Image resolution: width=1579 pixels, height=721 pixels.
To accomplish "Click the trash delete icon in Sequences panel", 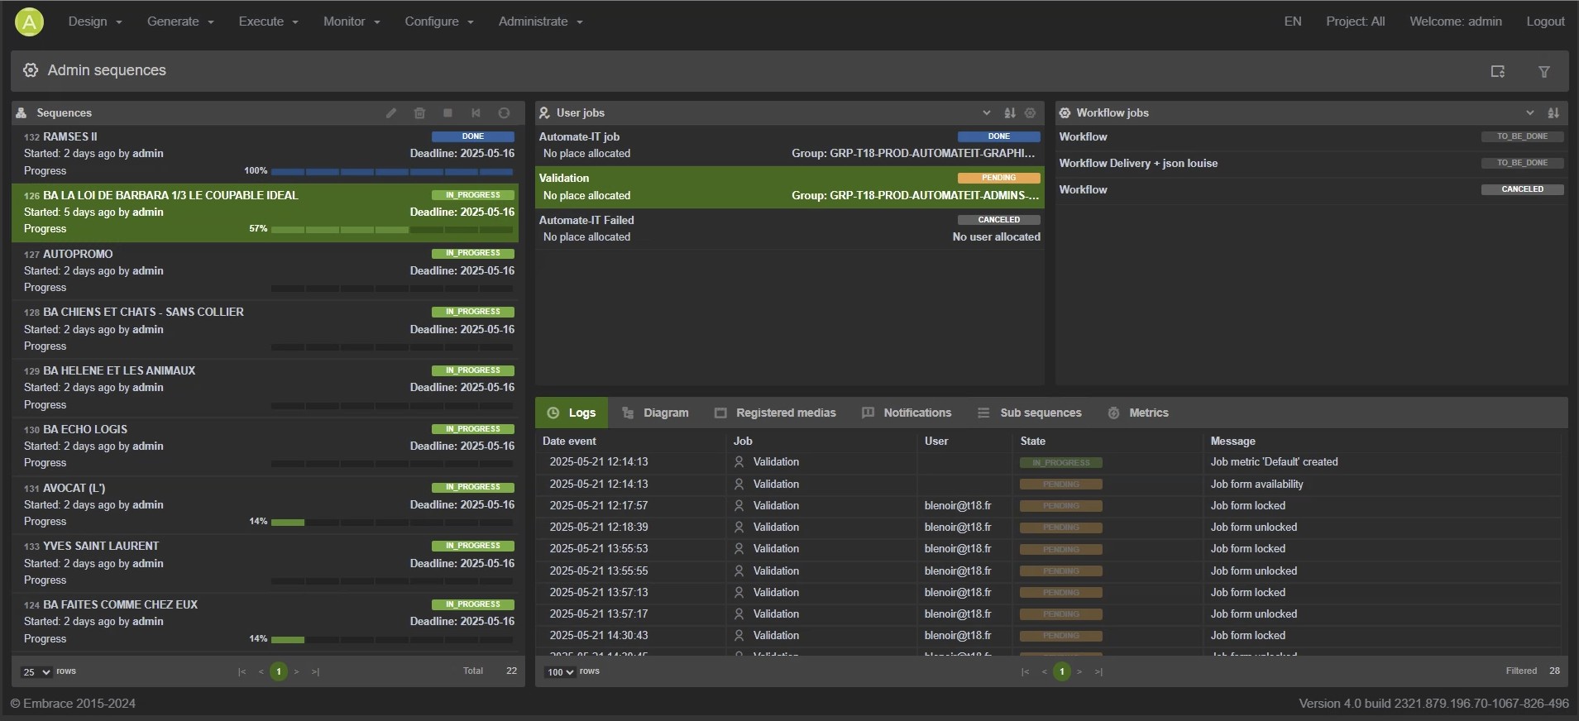I will click(419, 113).
